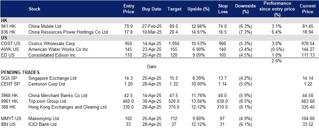Click the US section header row

tap(160, 38)
